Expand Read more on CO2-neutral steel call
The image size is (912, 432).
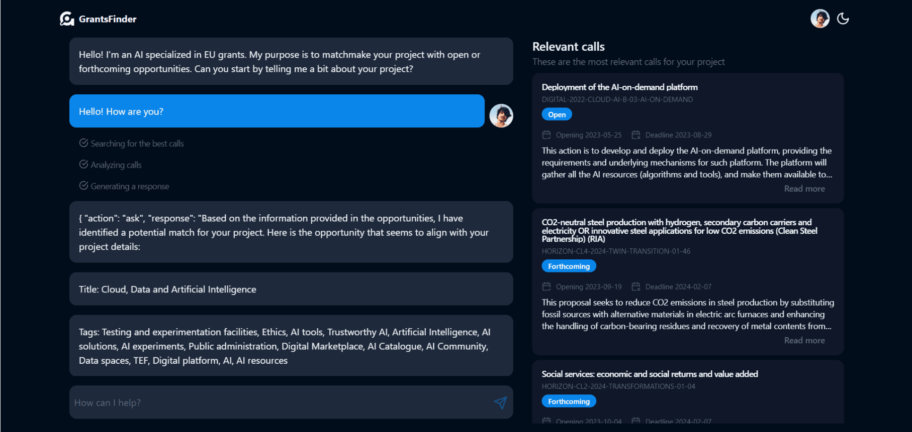tap(804, 340)
